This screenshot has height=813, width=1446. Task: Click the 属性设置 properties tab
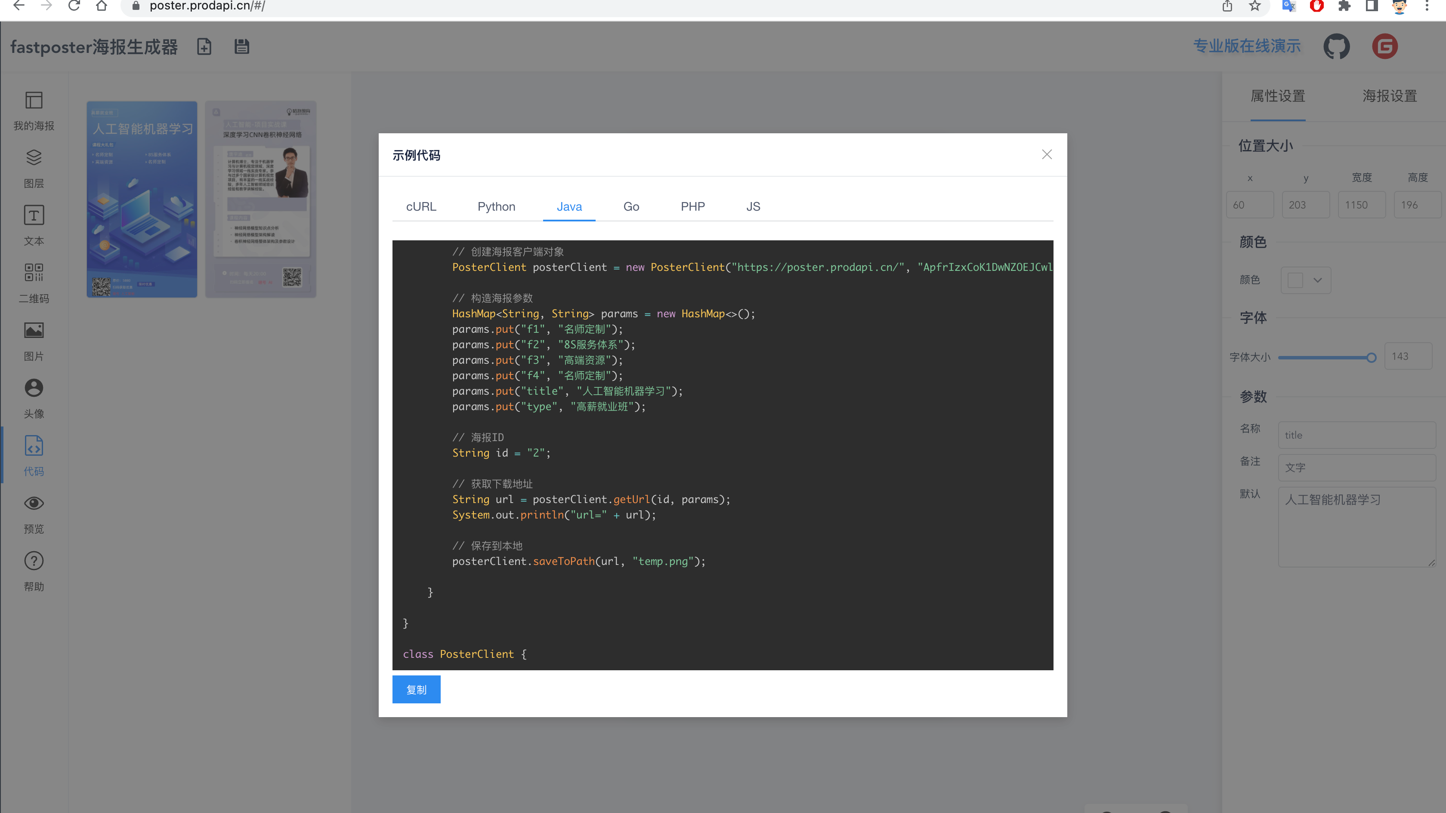click(x=1279, y=95)
